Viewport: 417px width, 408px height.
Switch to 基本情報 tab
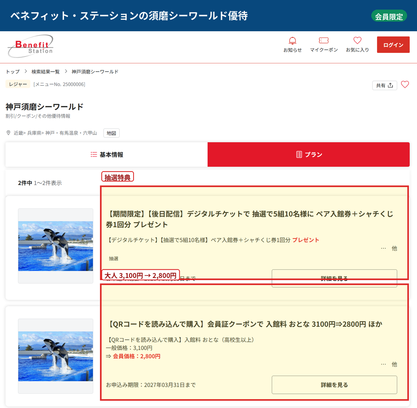(106, 154)
